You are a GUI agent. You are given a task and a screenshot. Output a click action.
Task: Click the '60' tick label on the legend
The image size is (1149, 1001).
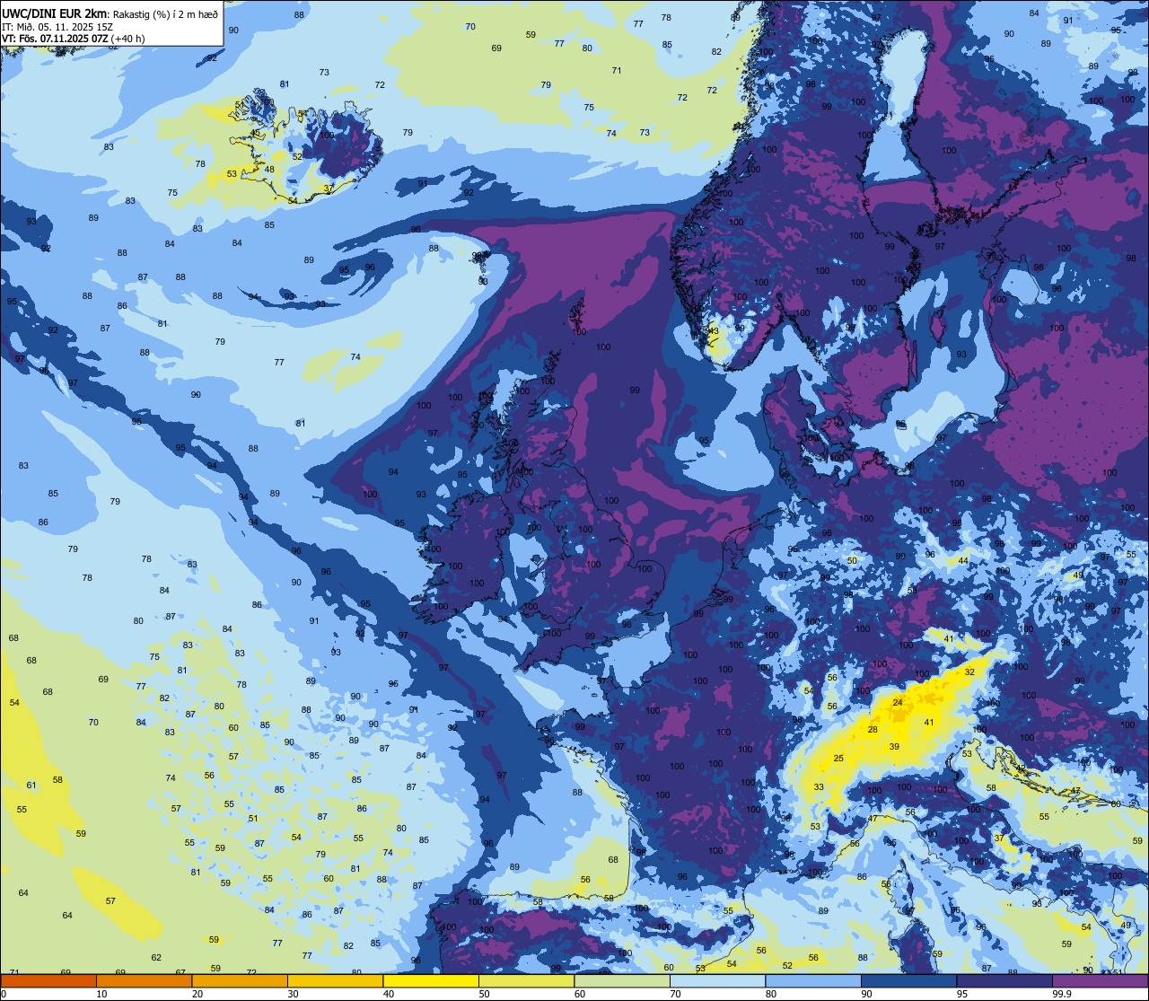coord(580,994)
